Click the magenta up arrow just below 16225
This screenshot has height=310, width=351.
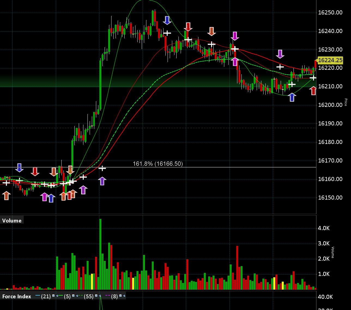(x=235, y=62)
